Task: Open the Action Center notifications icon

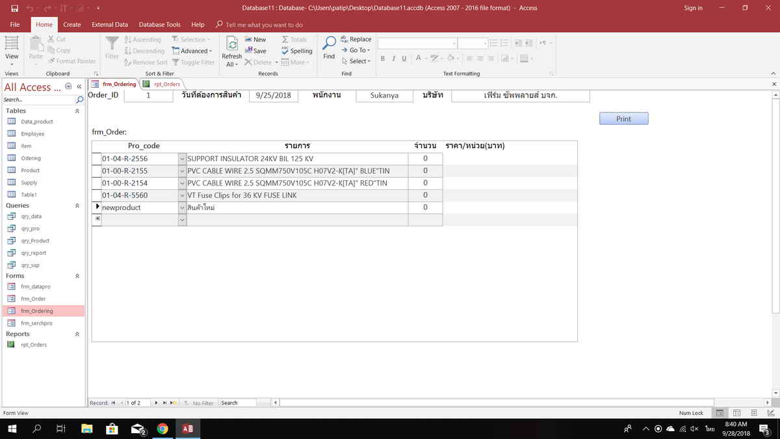Action: click(x=764, y=429)
